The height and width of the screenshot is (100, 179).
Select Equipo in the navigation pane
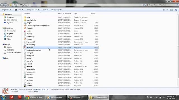[x=8, y=44]
